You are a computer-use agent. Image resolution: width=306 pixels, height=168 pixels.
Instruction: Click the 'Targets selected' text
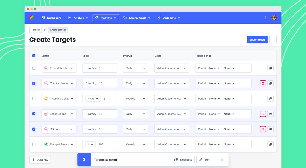[x=105, y=160]
